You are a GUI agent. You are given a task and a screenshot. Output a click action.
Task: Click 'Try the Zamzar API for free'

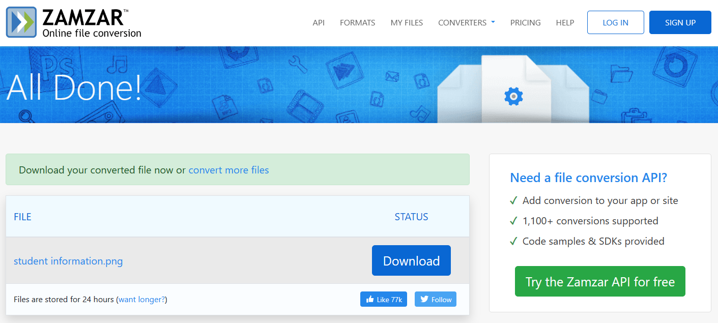[599, 281]
